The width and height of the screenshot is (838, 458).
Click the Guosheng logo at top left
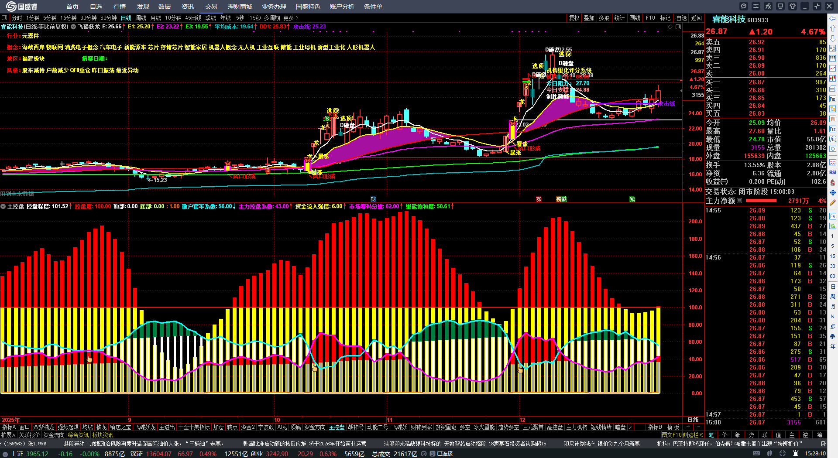(22, 7)
